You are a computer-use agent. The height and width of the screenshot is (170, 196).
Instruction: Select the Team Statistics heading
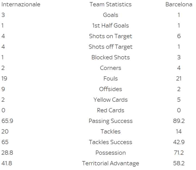(x=111, y=5)
